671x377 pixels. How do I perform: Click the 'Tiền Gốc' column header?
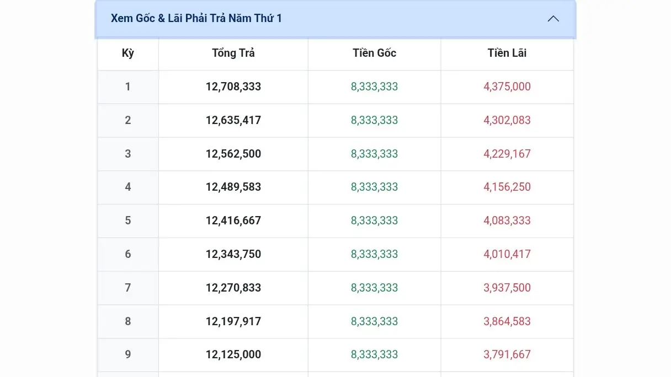374,53
